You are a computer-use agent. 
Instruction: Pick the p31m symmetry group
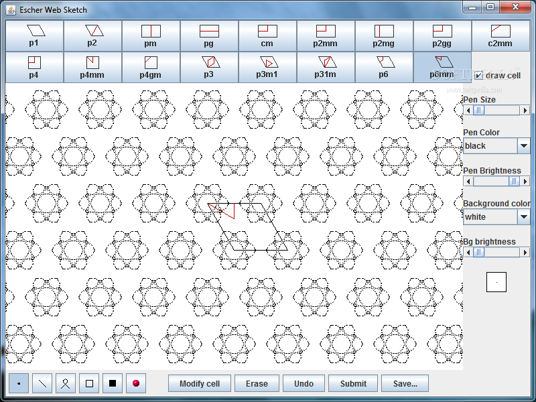point(326,68)
